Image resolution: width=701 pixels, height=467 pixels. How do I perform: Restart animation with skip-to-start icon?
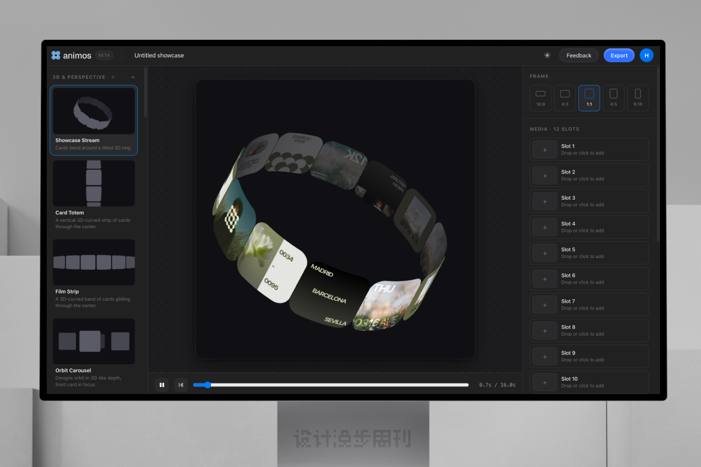pyautogui.click(x=181, y=385)
